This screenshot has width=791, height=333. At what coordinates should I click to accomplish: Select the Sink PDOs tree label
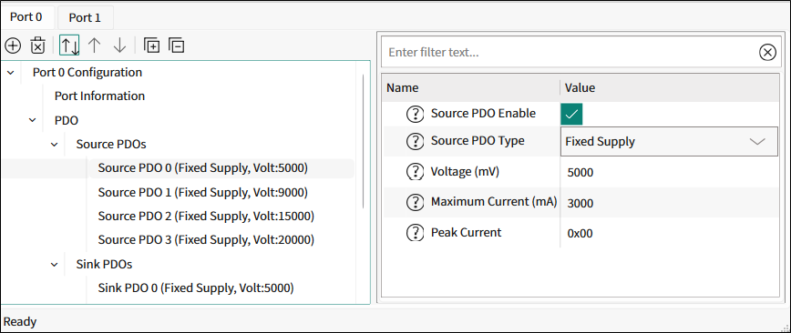point(105,265)
